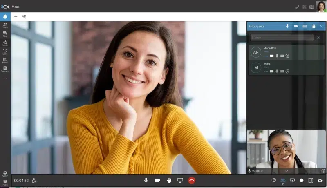Expand more sidebar items with the ellipsis
Viewport: 327px width, 188px height.
click(5, 78)
